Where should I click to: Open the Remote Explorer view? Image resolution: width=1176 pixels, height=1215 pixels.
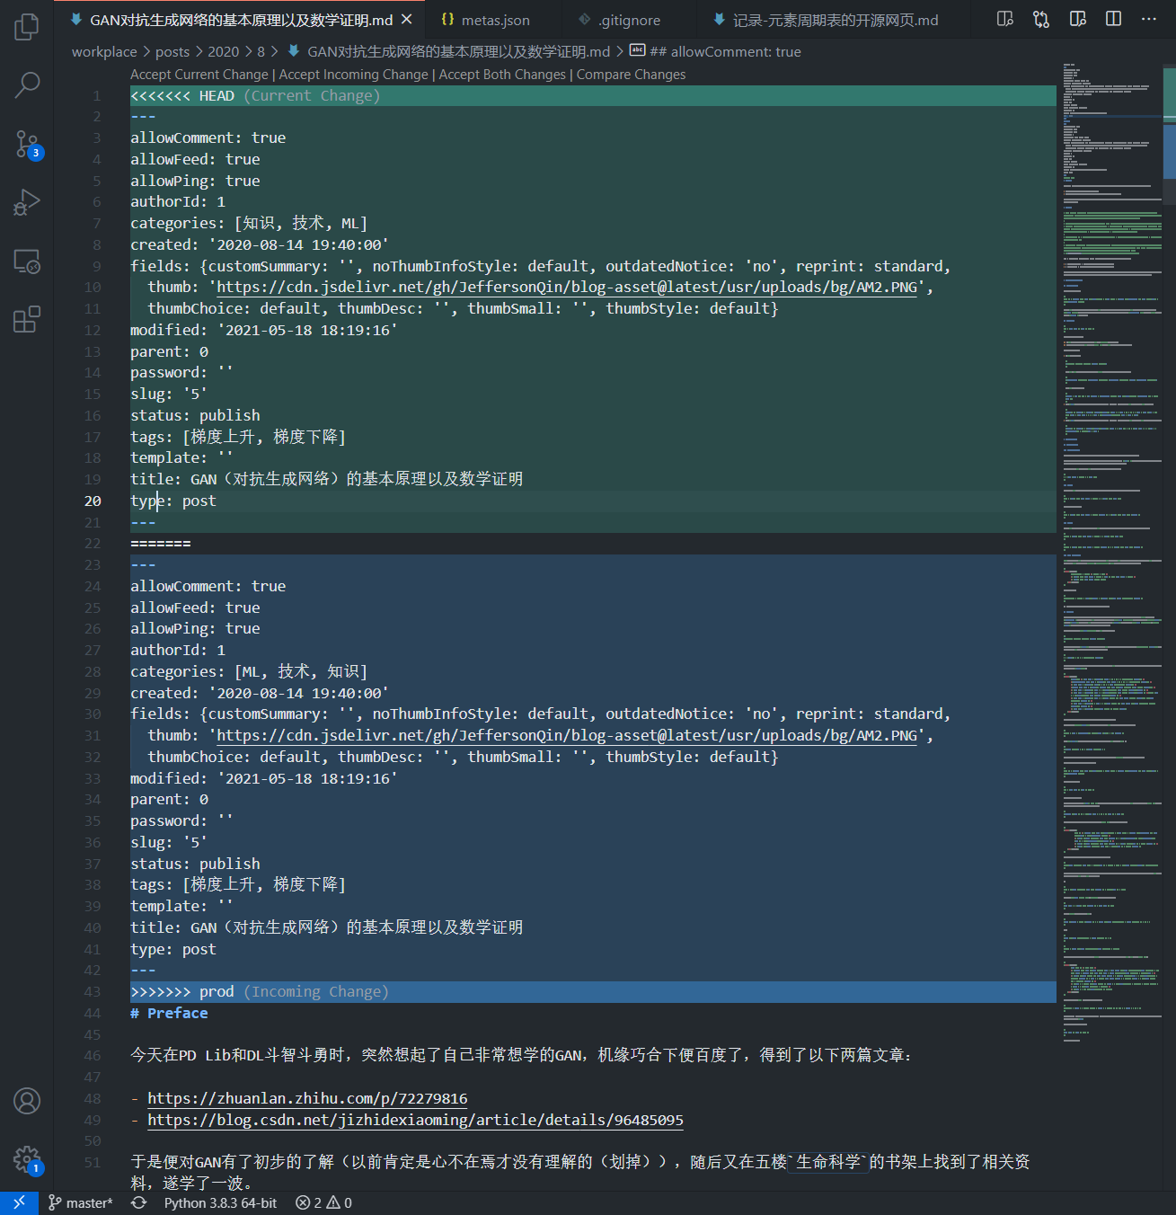pyautogui.click(x=27, y=262)
